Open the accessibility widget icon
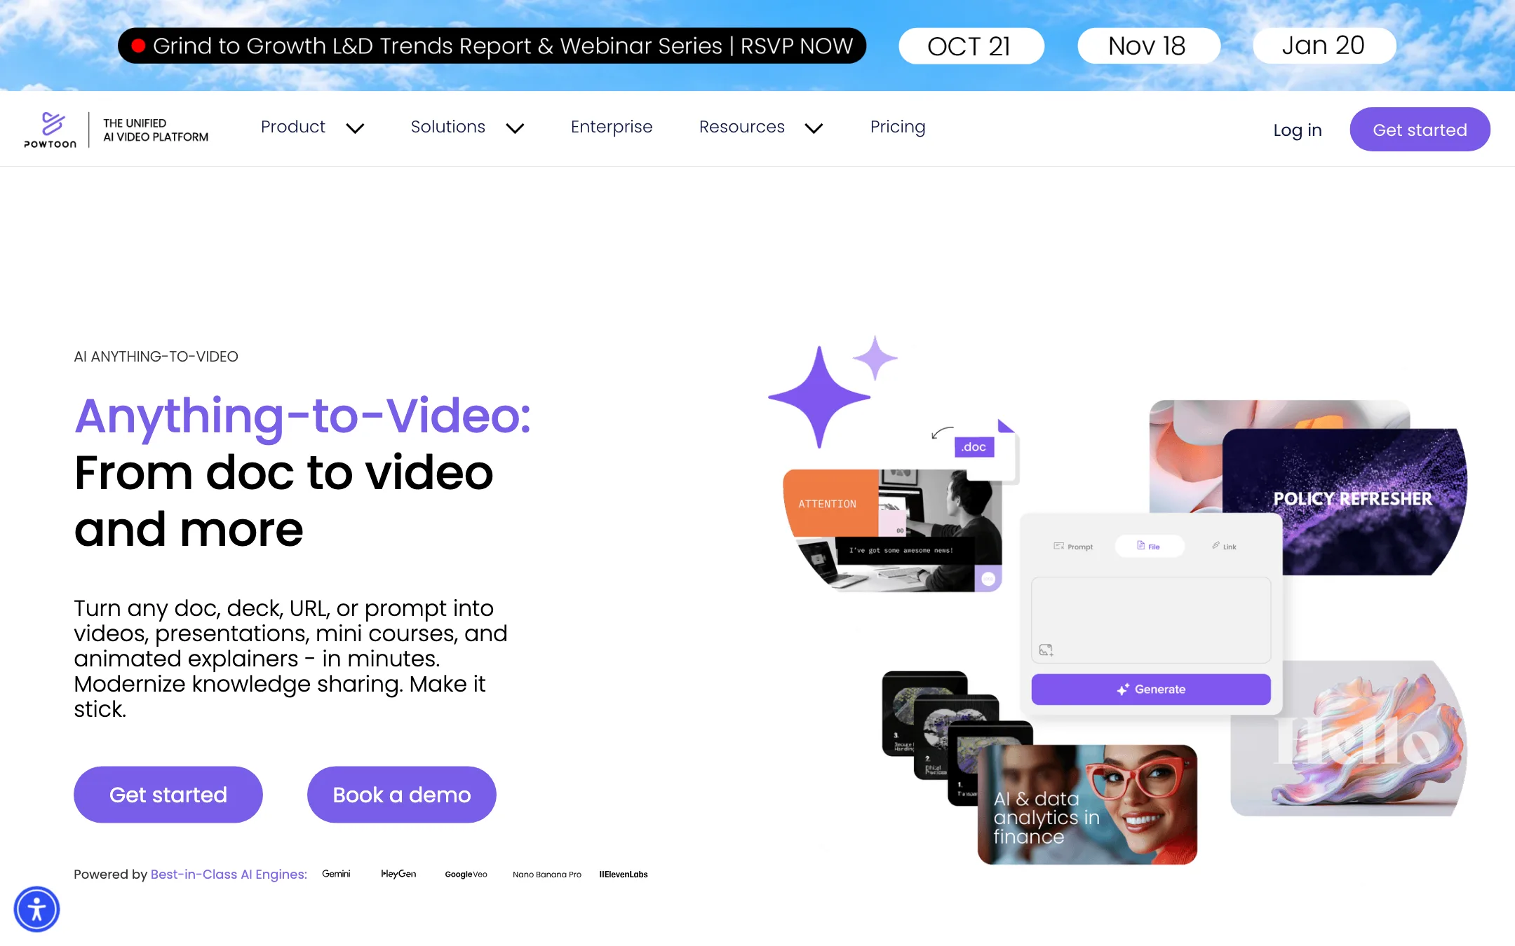1515x946 pixels. pyautogui.click(x=36, y=910)
